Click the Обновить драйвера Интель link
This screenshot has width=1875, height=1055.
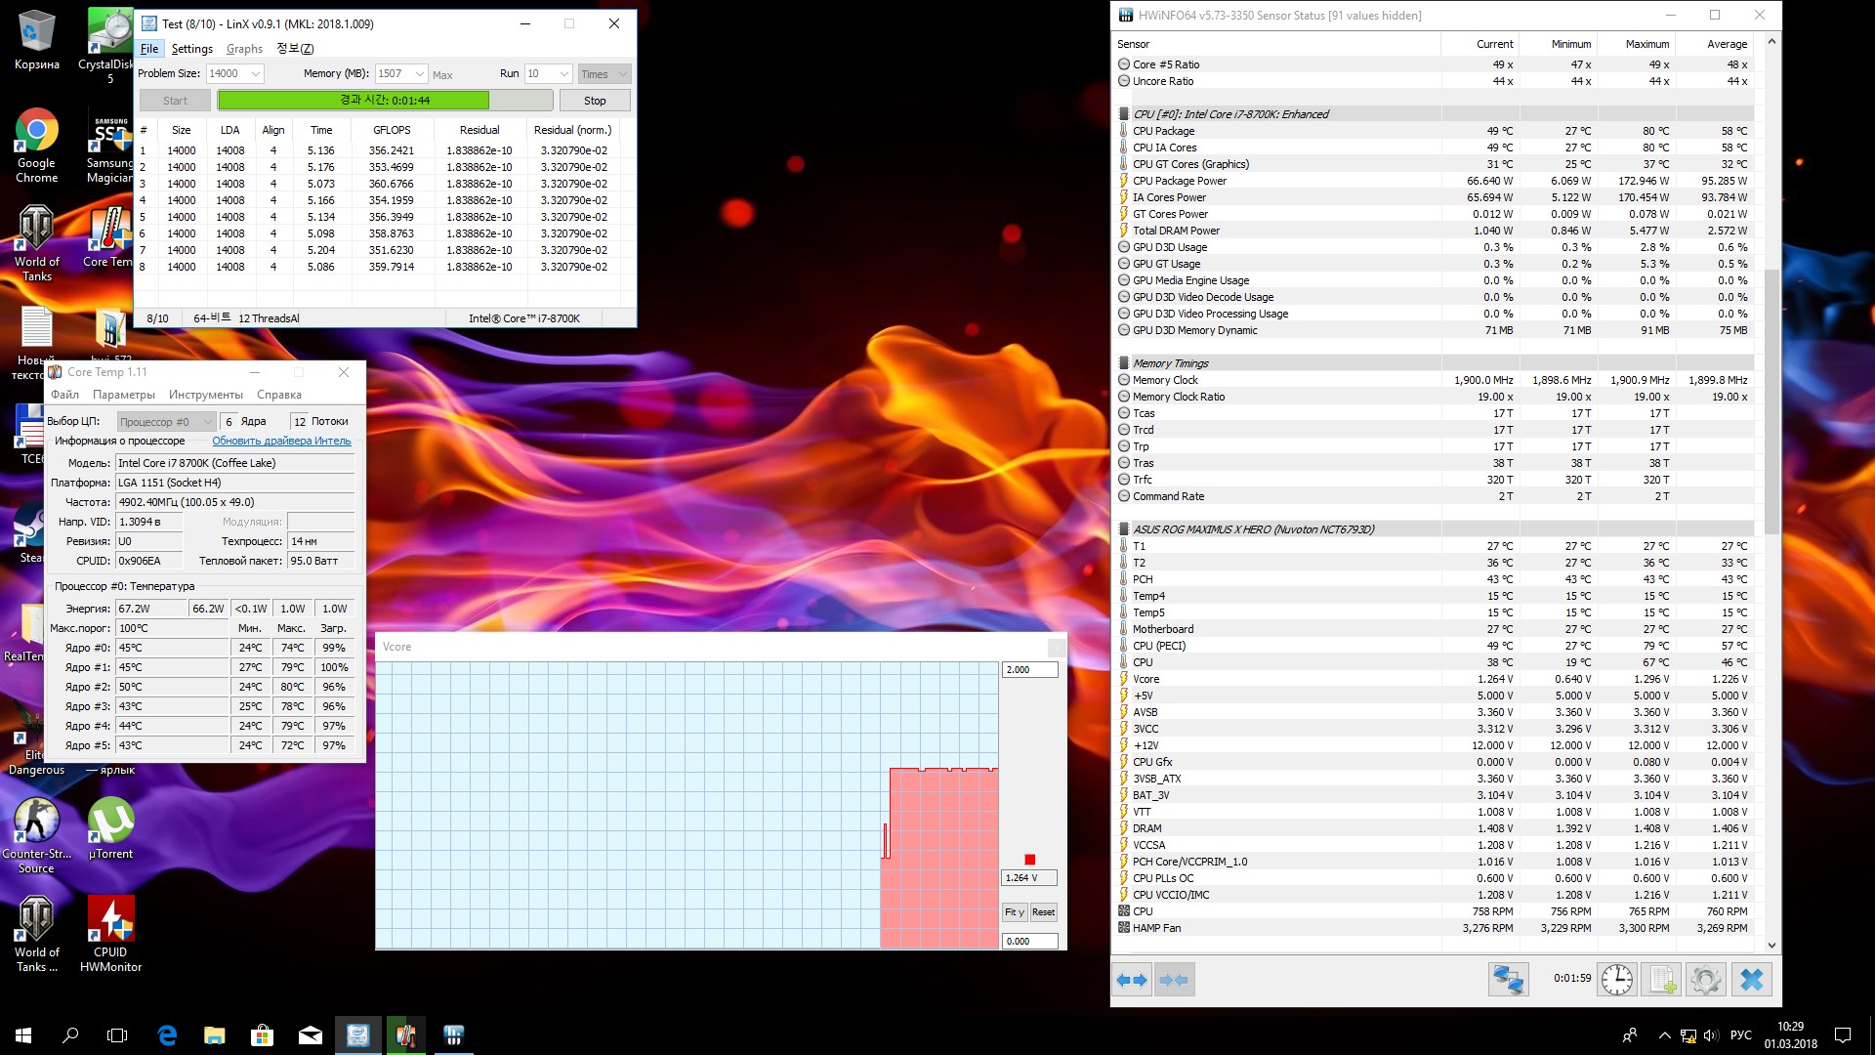tap(281, 441)
